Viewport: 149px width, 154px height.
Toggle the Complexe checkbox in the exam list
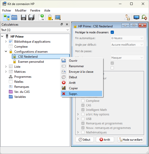[83, 101]
